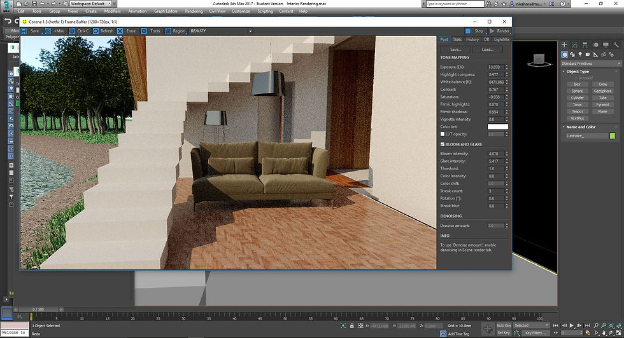Open the white Color tint swatch
The width and height of the screenshot is (624, 338).
tap(498, 126)
